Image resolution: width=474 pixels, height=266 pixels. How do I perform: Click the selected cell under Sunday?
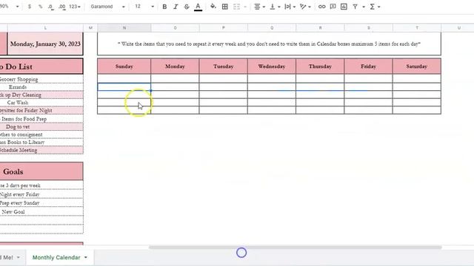124,87
